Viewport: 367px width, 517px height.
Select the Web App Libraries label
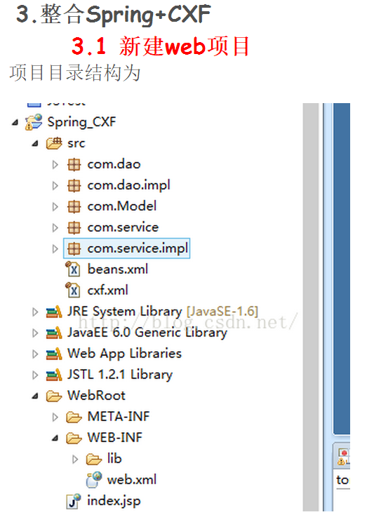tap(125, 354)
